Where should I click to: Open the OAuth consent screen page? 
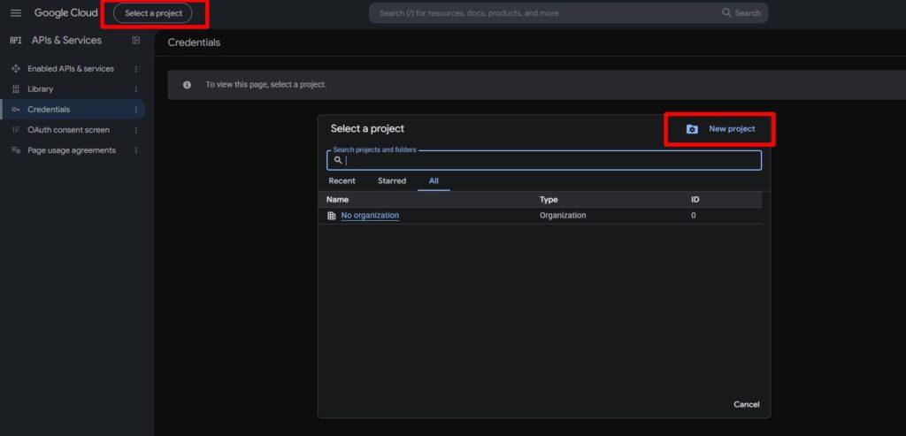69,130
